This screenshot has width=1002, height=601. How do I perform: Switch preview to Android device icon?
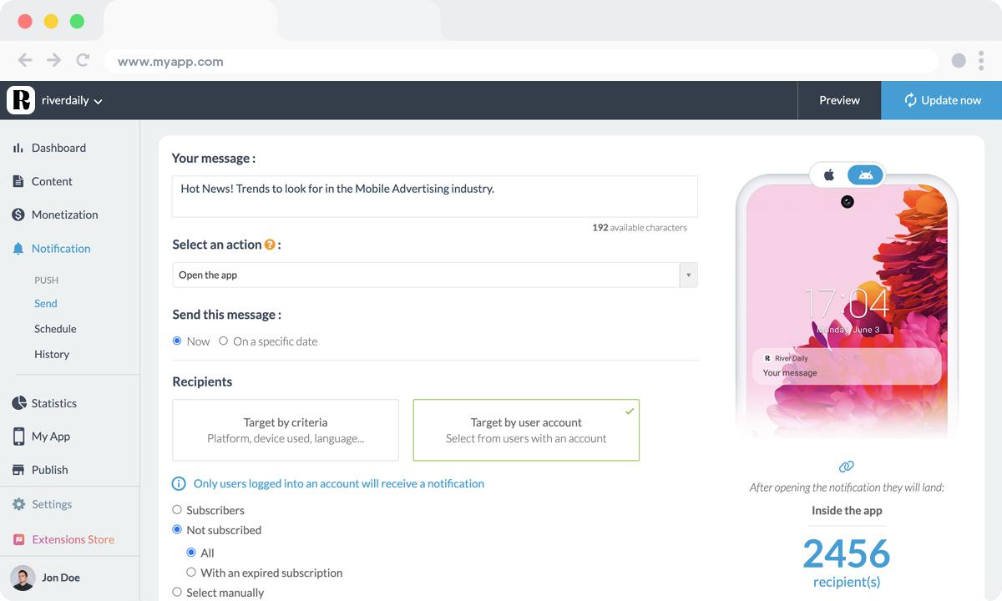pos(865,175)
